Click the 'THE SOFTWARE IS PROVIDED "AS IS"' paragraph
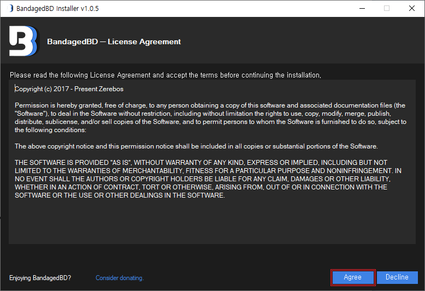Image resolution: width=425 pixels, height=291 pixels. point(208,179)
